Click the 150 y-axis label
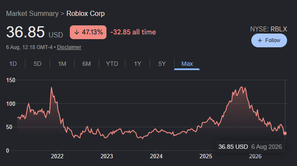297x166 pixels. pyautogui.click(x=11, y=80)
